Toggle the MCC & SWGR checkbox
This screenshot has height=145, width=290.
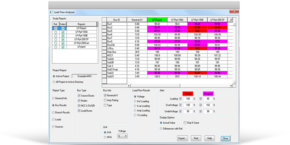pos(79,106)
